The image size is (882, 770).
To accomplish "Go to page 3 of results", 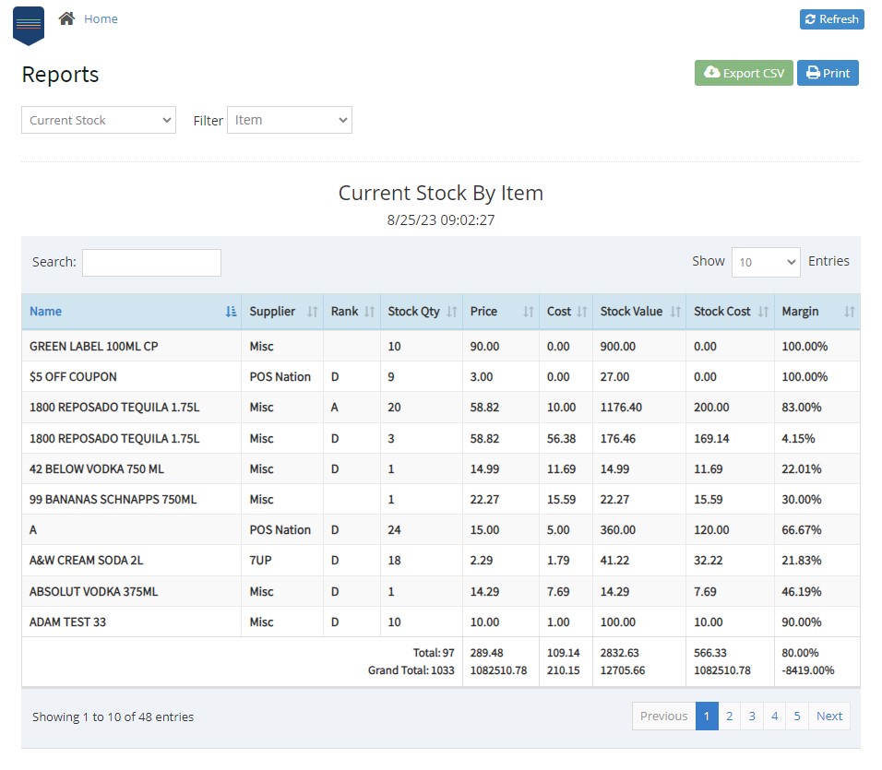I will pyautogui.click(x=752, y=716).
